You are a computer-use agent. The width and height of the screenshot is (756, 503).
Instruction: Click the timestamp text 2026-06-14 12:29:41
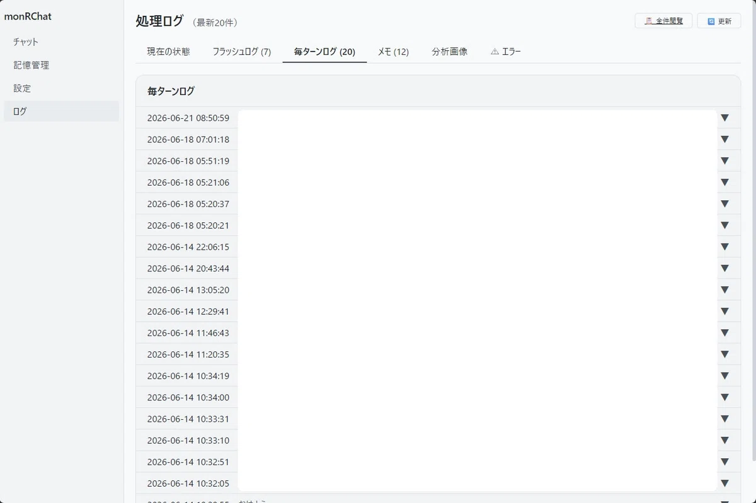188,311
